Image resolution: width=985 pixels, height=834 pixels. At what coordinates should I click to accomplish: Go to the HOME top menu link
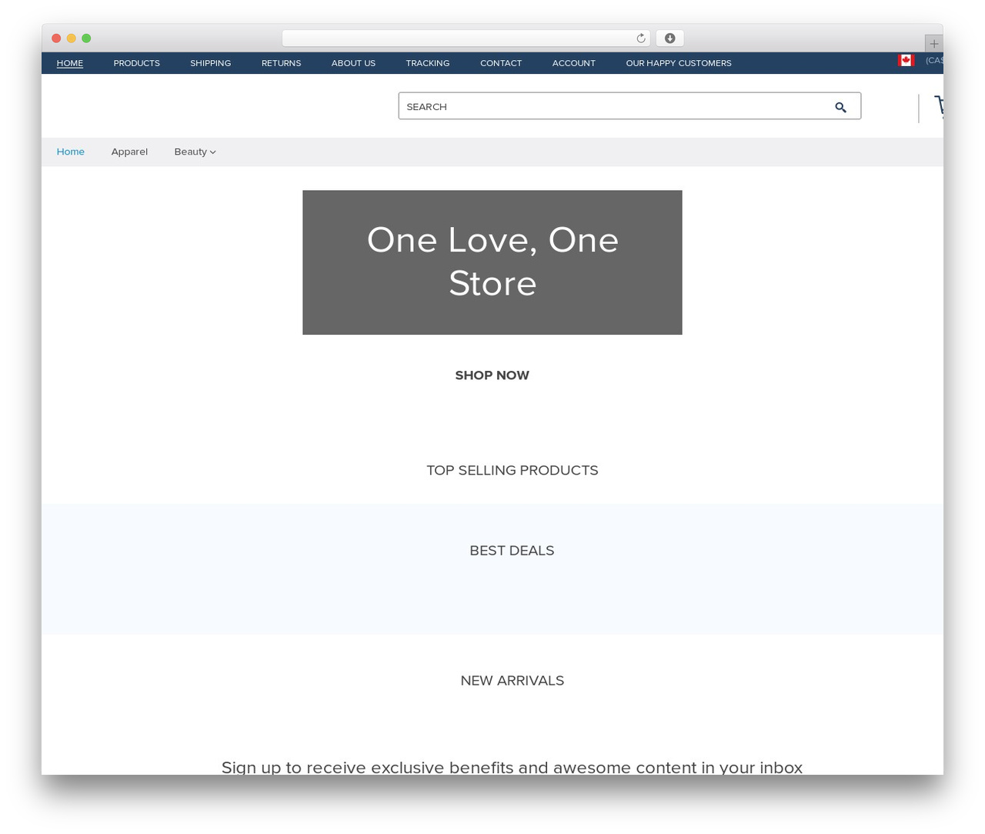click(x=70, y=63)
